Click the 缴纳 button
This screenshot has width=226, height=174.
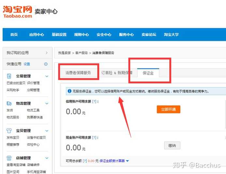click(x=172, y=145)
